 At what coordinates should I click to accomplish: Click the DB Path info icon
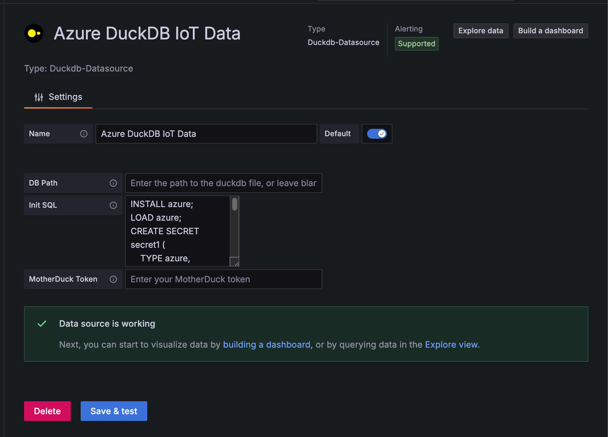click(x=113, y=183)
